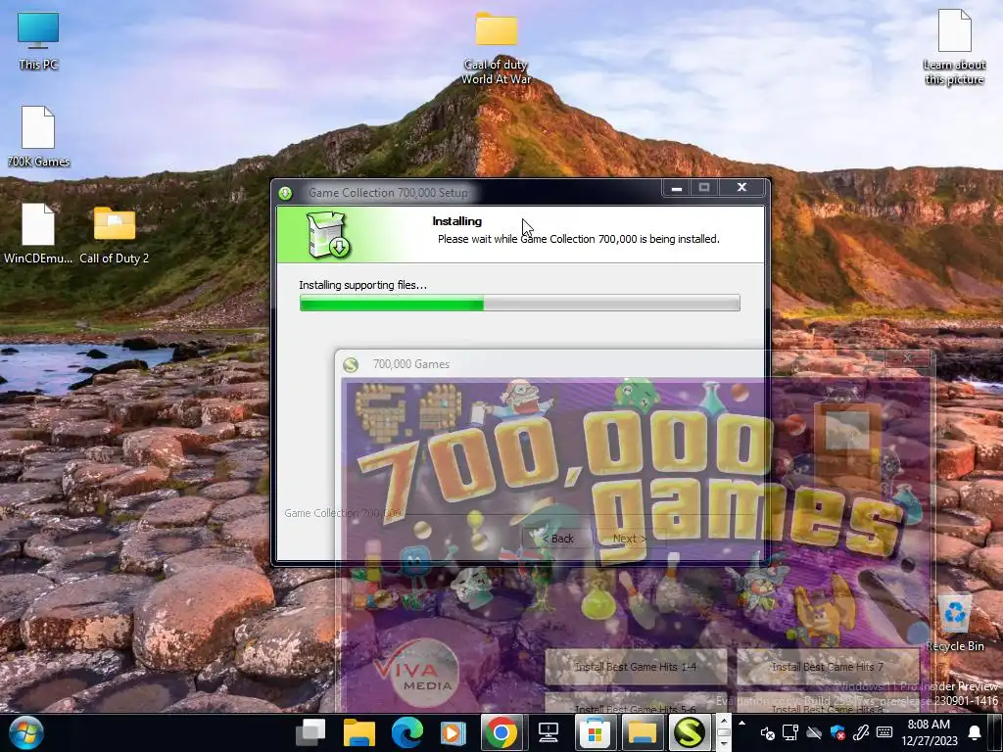Click the Start orb button

tap(26, 732)
